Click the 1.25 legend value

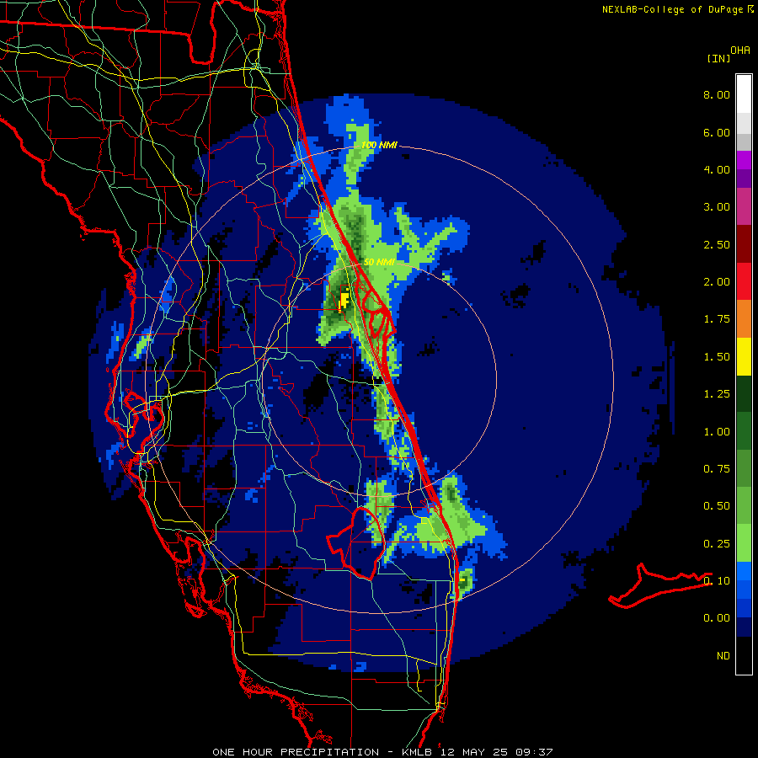coord(717,394)
